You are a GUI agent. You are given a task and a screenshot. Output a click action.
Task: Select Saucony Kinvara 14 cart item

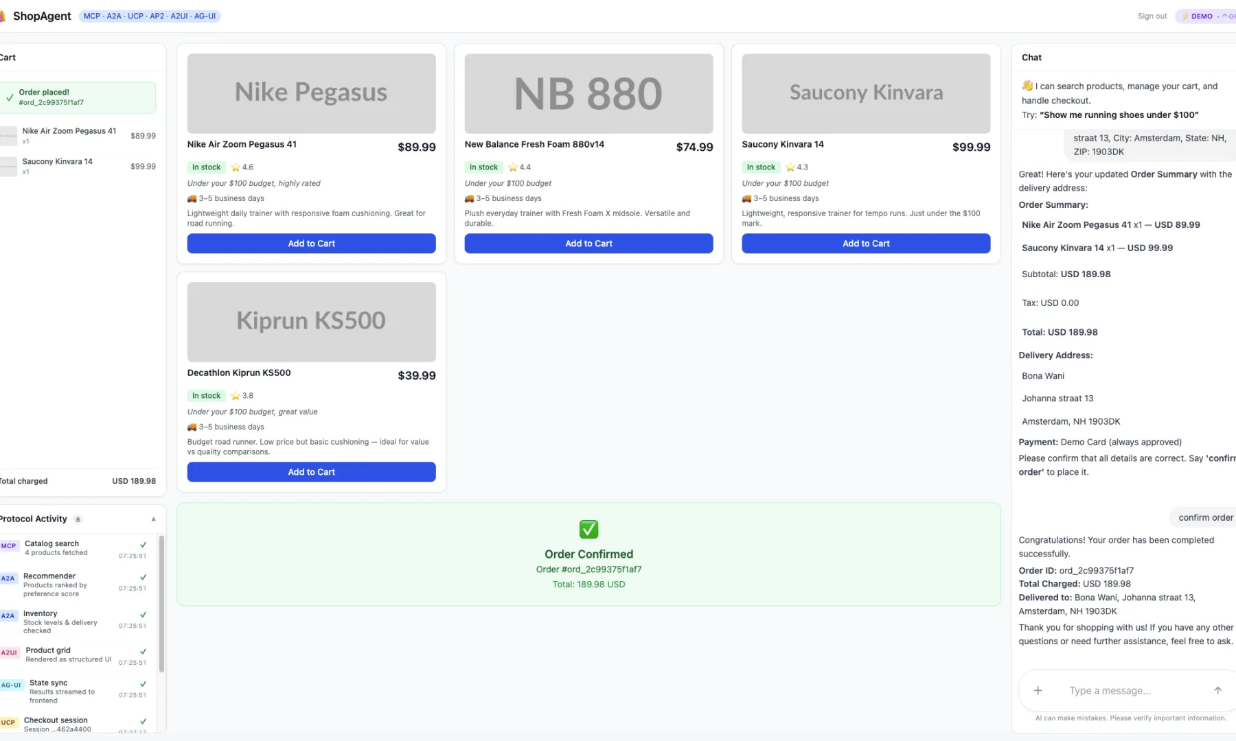78,166
